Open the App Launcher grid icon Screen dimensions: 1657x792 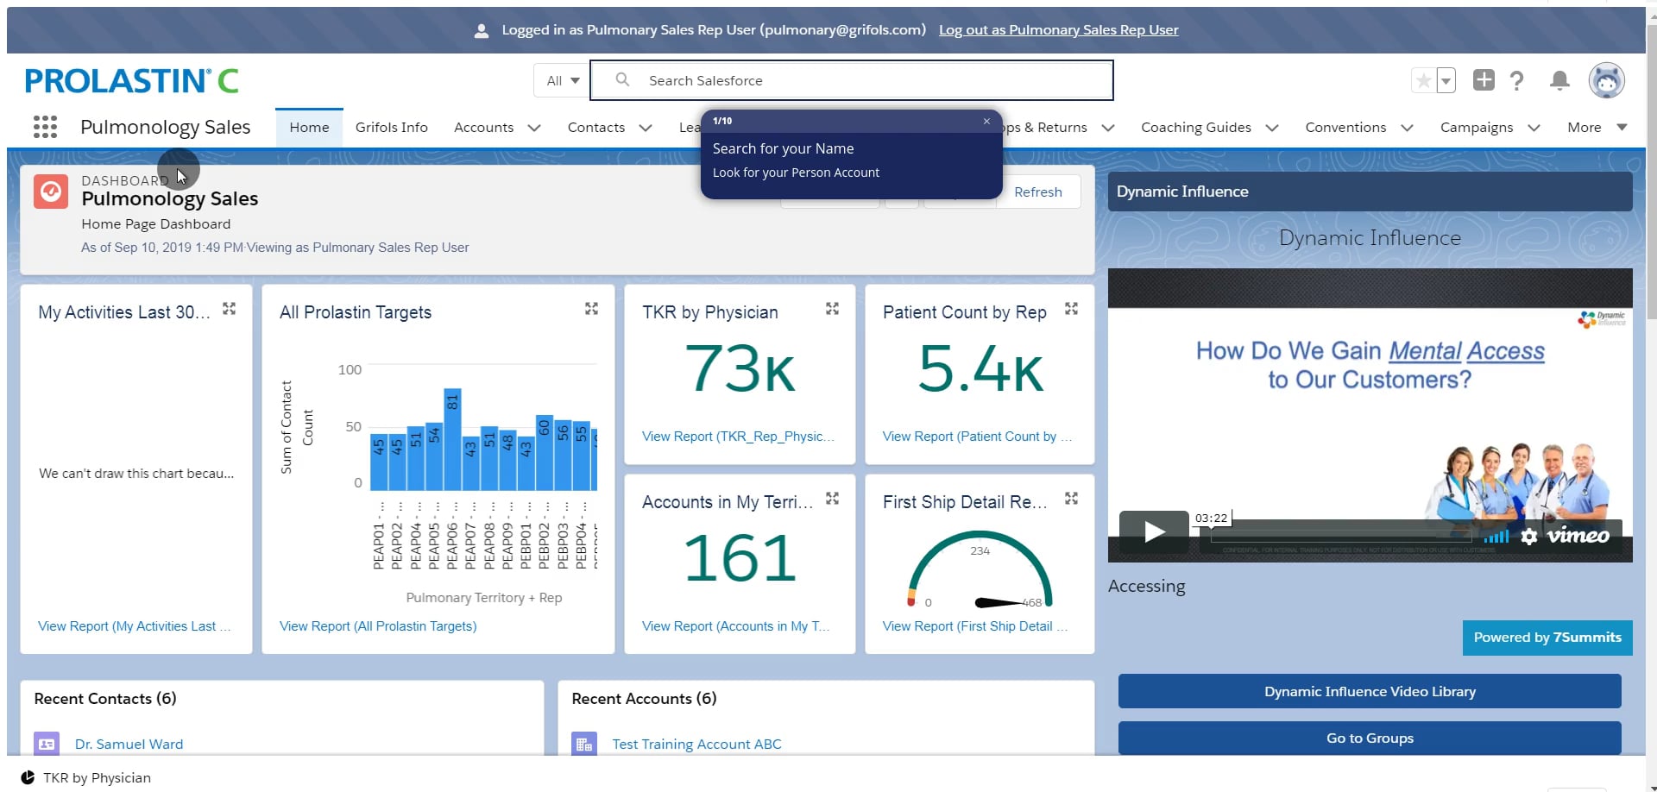[x=45, y=127]
